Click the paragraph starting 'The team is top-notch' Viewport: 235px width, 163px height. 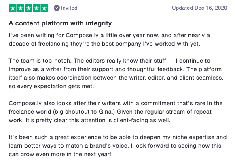pyautogui.click(x=116, y=73)
